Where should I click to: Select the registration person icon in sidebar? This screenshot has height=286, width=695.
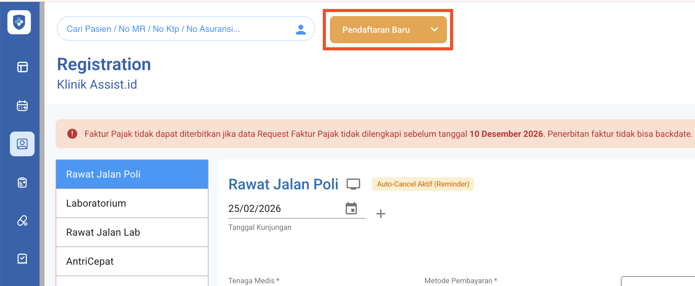point(22,144)
